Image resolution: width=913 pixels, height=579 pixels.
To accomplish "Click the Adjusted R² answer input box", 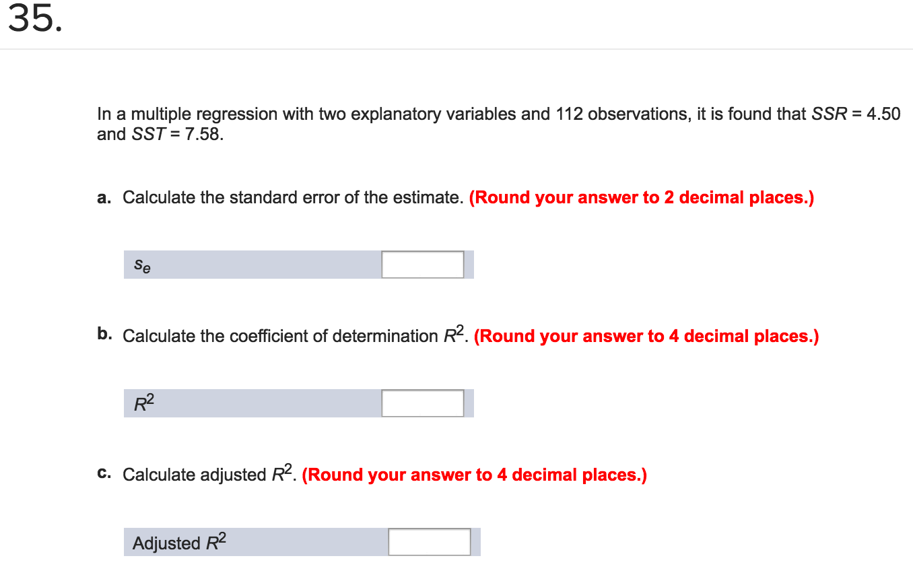I will point(429,541).
